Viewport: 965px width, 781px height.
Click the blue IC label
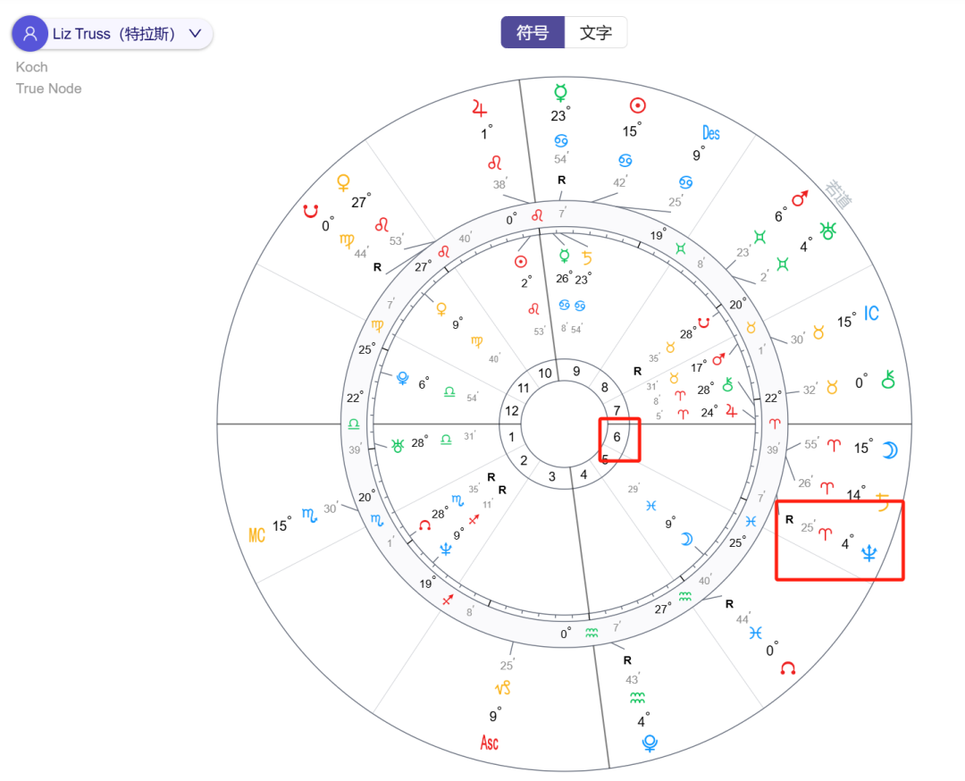871,314
